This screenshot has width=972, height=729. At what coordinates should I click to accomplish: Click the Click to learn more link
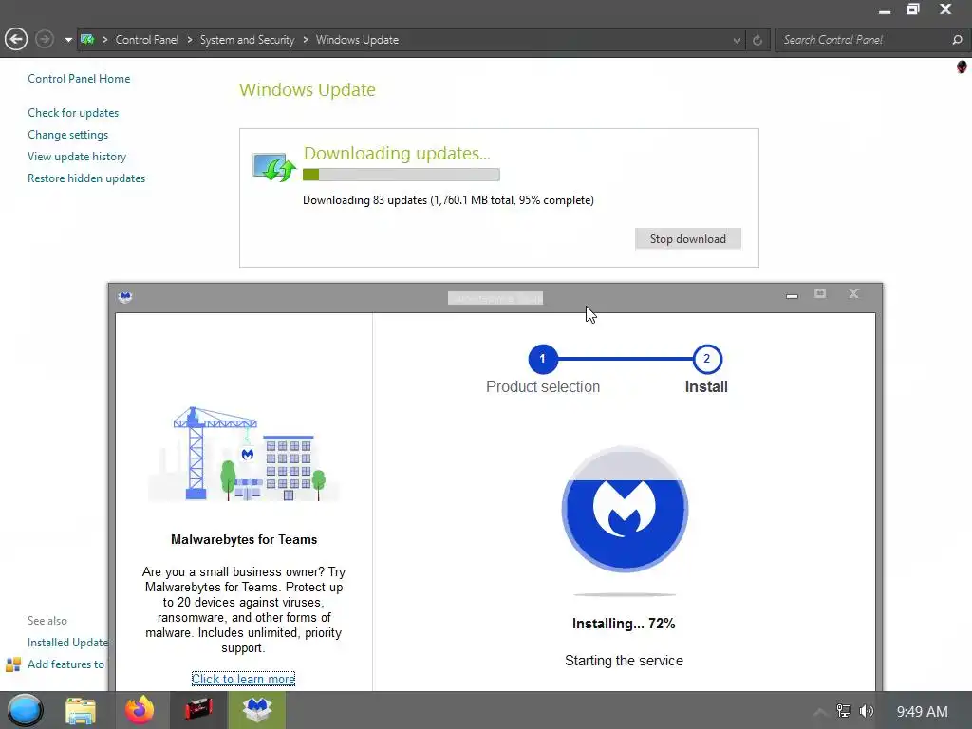[x=243, y=679]
